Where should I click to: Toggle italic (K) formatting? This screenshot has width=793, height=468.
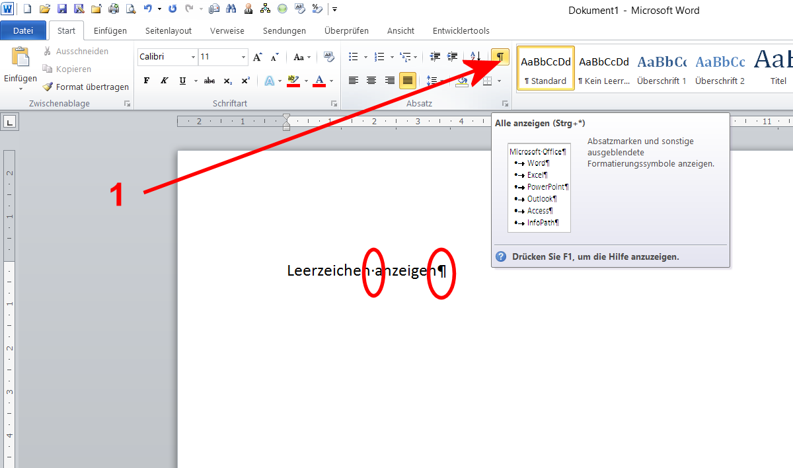[x=165, y=81]
